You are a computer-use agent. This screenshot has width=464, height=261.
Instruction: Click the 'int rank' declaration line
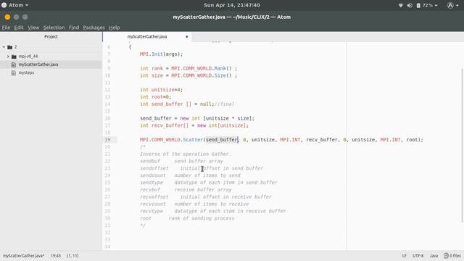pyautogui.click(x=188, y=68)
